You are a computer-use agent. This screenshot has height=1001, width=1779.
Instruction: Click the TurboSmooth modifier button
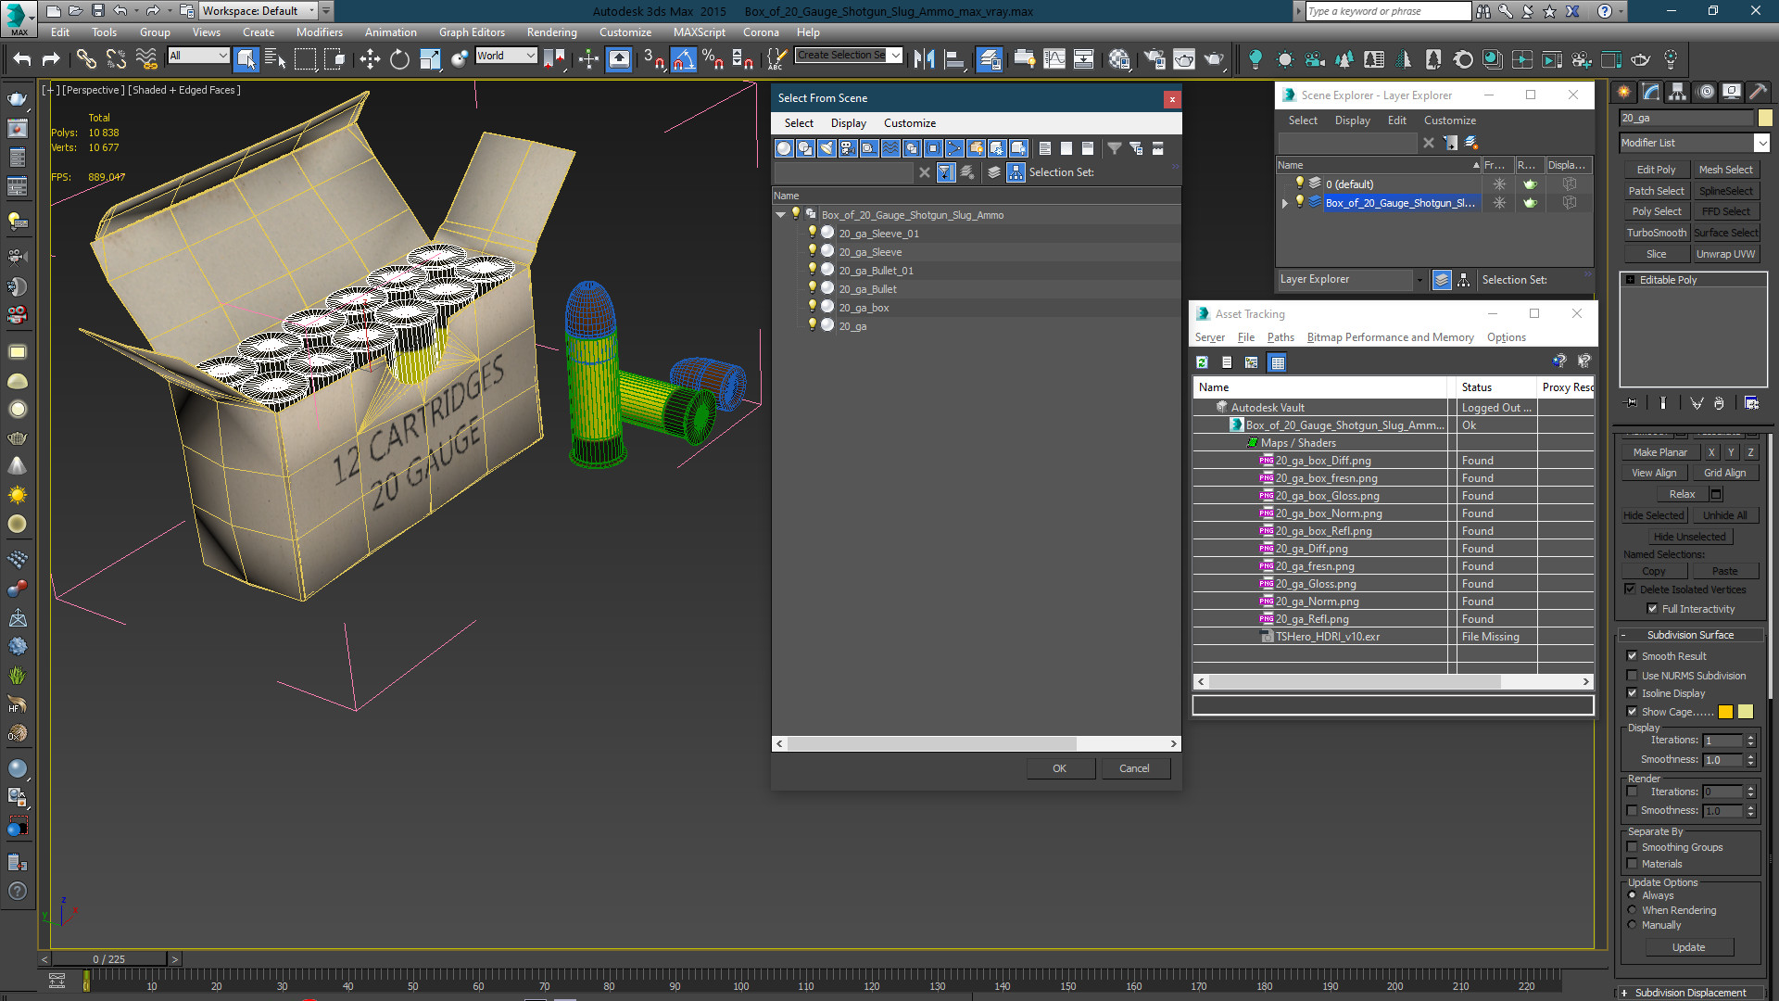point(1656,233)
